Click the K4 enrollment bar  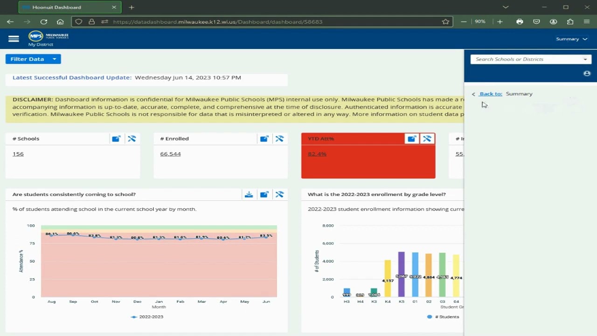tap(388, 279)
